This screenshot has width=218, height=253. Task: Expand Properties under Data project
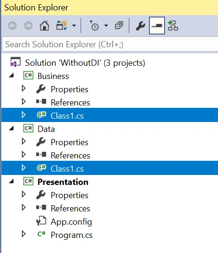click(x=24, y=141)
